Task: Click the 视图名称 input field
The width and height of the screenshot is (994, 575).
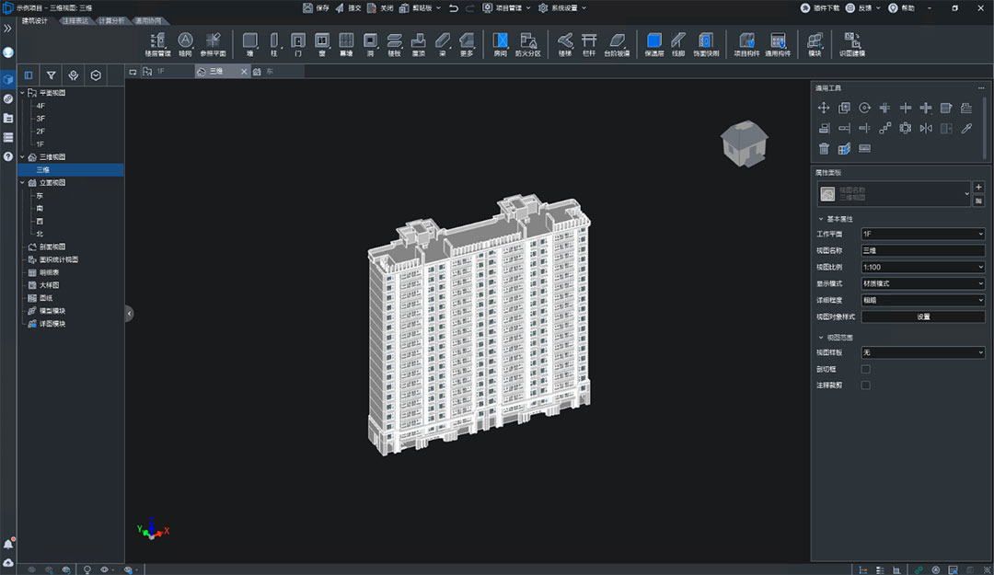Action: tap(922, 250)
